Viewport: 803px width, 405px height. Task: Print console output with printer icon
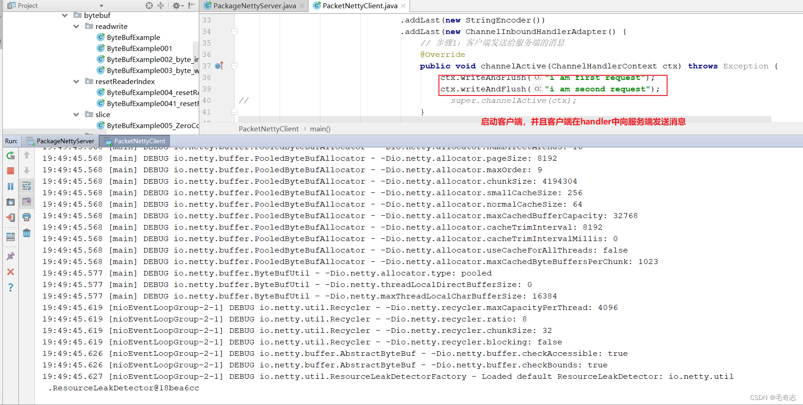[27, 217]
